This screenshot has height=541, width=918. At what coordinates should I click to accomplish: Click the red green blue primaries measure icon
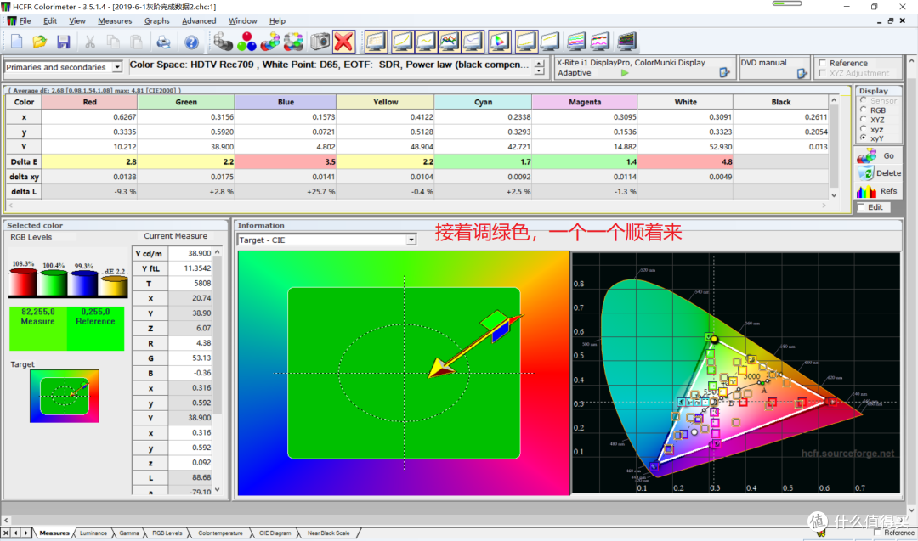pyautogui.click(x=247, y=41)
